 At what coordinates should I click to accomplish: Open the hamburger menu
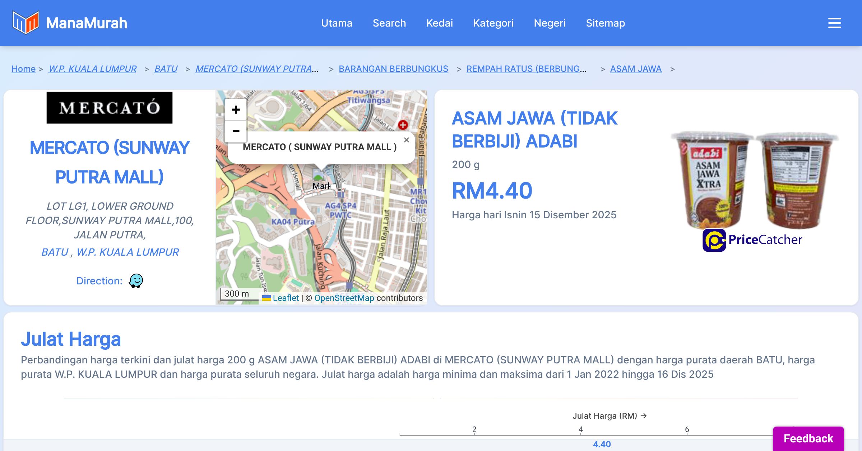(834, 23)
